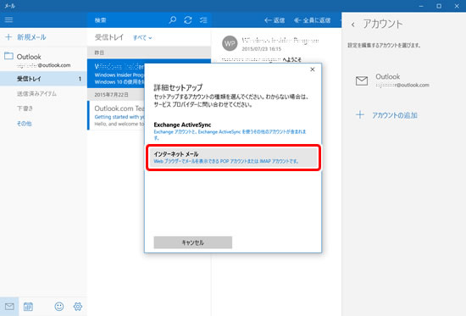466x316 pixels.
Task: Open the feedback smiley icon
Action: coord(58,307)
